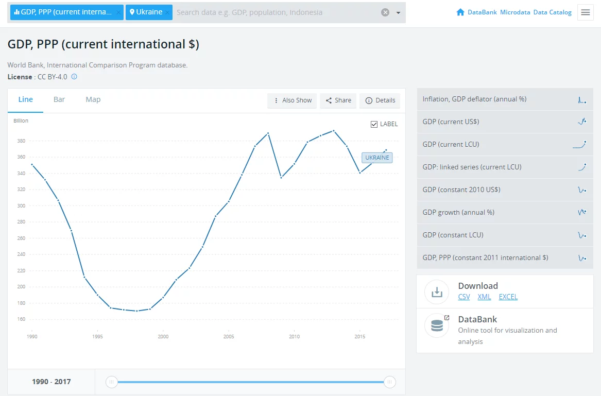The image size is (601, 396).
Task: Open the hamburger menu
Action: (x=585, y=12)
